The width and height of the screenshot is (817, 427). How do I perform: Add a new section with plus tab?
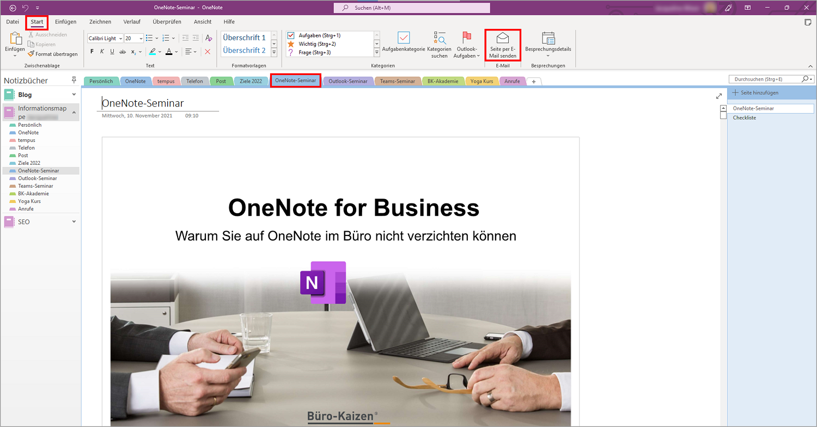(x=534, y=82)
